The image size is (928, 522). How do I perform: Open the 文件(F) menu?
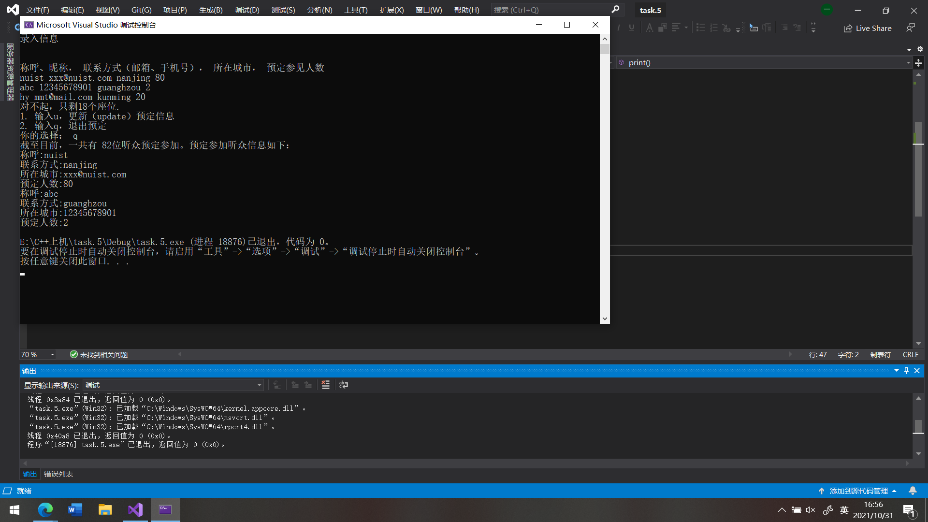coord(37,10)
